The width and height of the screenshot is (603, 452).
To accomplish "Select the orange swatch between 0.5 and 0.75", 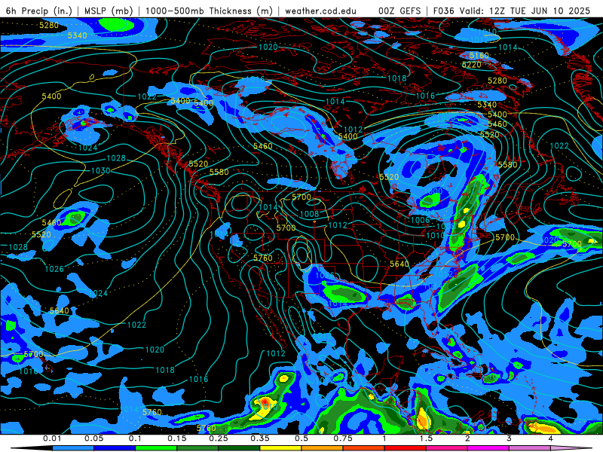I will click(x=323, y=448).
